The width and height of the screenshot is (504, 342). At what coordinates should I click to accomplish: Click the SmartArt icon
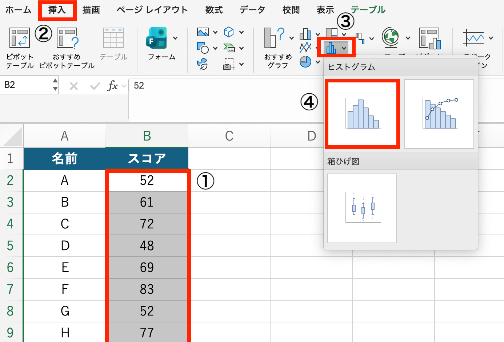pos(229,48)
